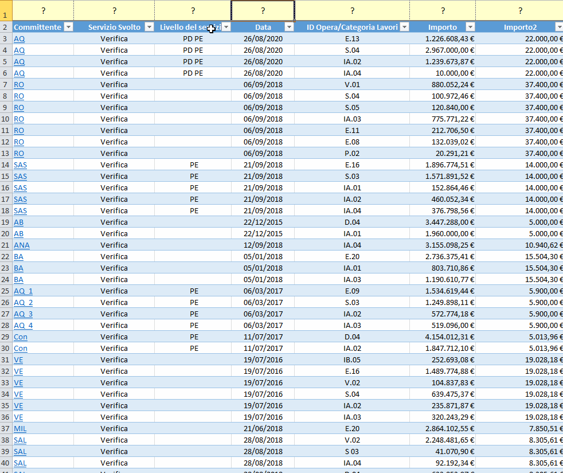
Task: Select the cell with 2.864.102,55 €
Action: point(443,428)
